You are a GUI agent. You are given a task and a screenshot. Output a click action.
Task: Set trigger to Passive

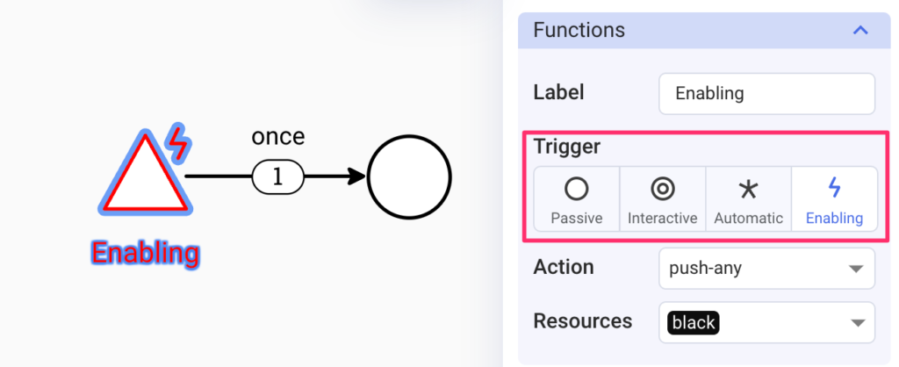click(577, 199)
